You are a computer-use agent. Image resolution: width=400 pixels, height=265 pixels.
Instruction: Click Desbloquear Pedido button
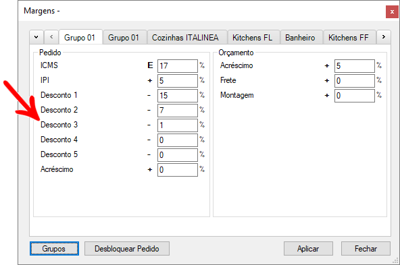click(127, 248)
